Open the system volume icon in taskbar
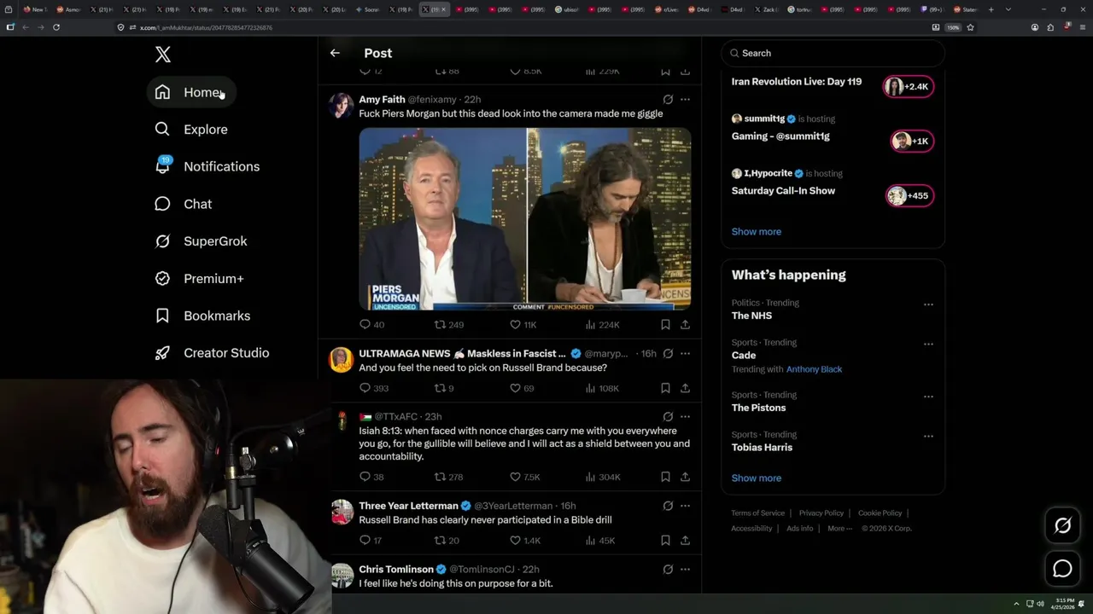This screenshot has height=614, width=1093. (x=1040, y=604)
